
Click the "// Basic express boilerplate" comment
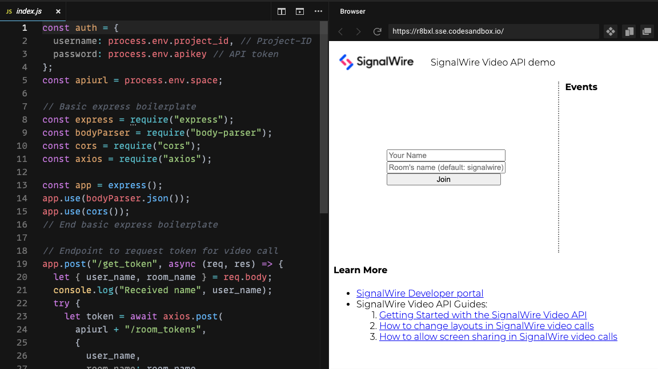(119, 107)
